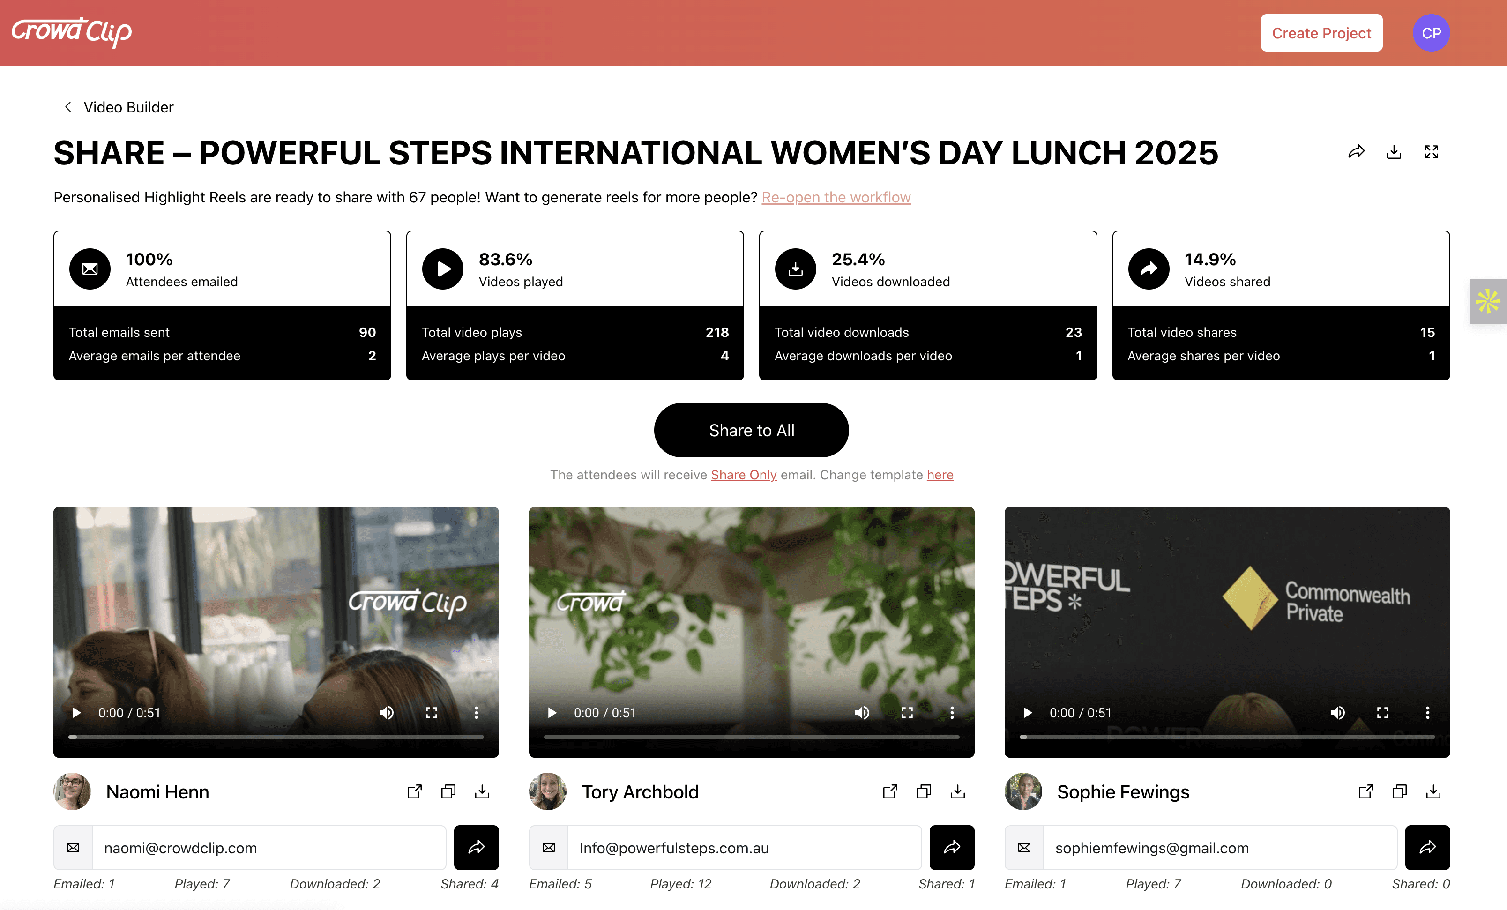The width and height of the screenshot is (1507, 910).
Task: Click the Create Project button
Action: pos(1322,33)
